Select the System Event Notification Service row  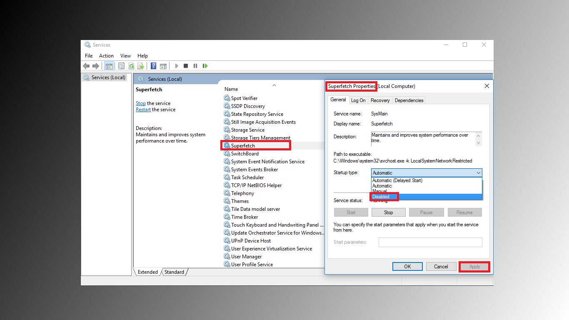pos(273,162)
